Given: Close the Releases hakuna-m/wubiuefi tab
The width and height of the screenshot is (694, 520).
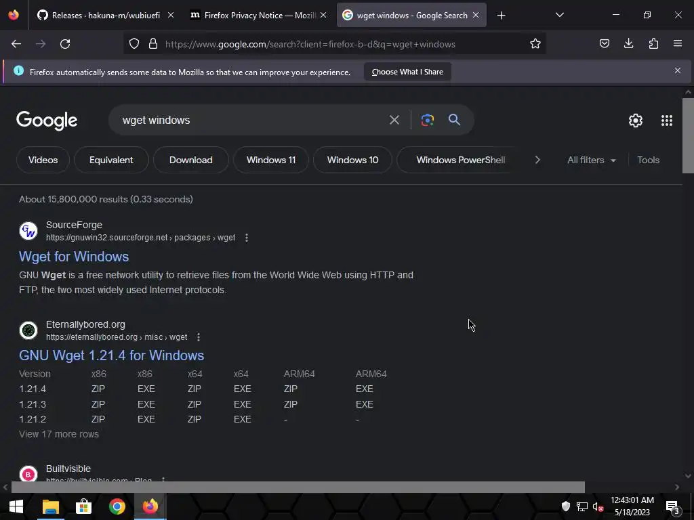Looking at the screenshot, I should [x=171, y=15].
